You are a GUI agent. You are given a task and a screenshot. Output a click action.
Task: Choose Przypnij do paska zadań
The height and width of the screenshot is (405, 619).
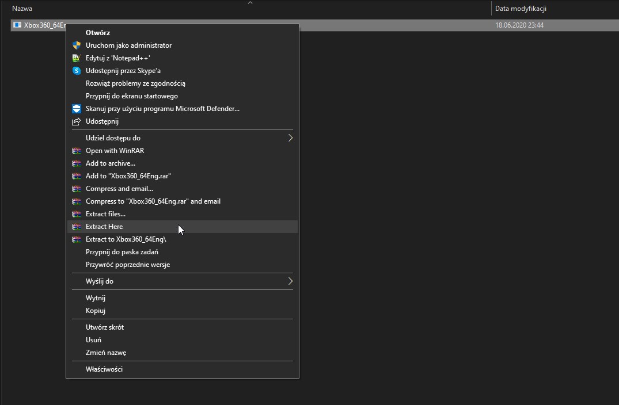pos(183,251)
